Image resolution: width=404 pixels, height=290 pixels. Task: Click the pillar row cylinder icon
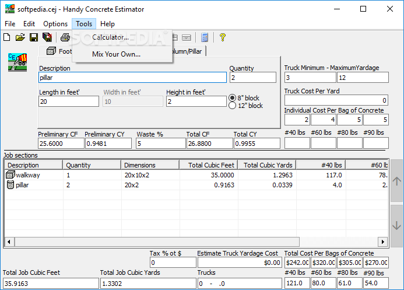pyautogui.click(x=10, y=184)
